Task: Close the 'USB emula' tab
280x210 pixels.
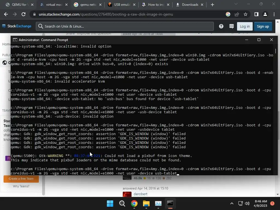Action: click(x=134, y=5)
